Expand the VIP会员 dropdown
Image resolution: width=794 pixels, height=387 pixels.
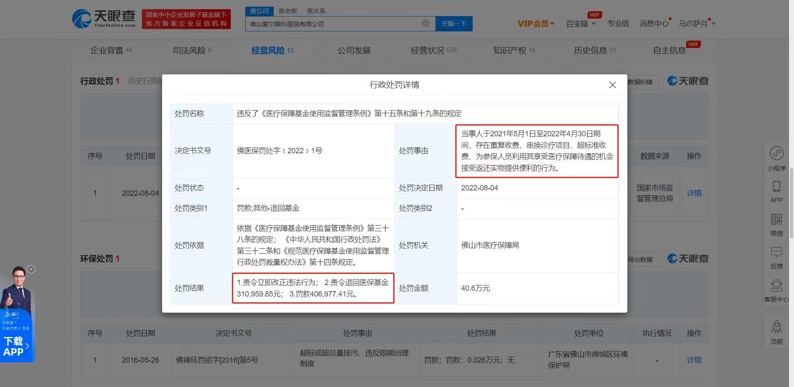[x=536, y=24]
